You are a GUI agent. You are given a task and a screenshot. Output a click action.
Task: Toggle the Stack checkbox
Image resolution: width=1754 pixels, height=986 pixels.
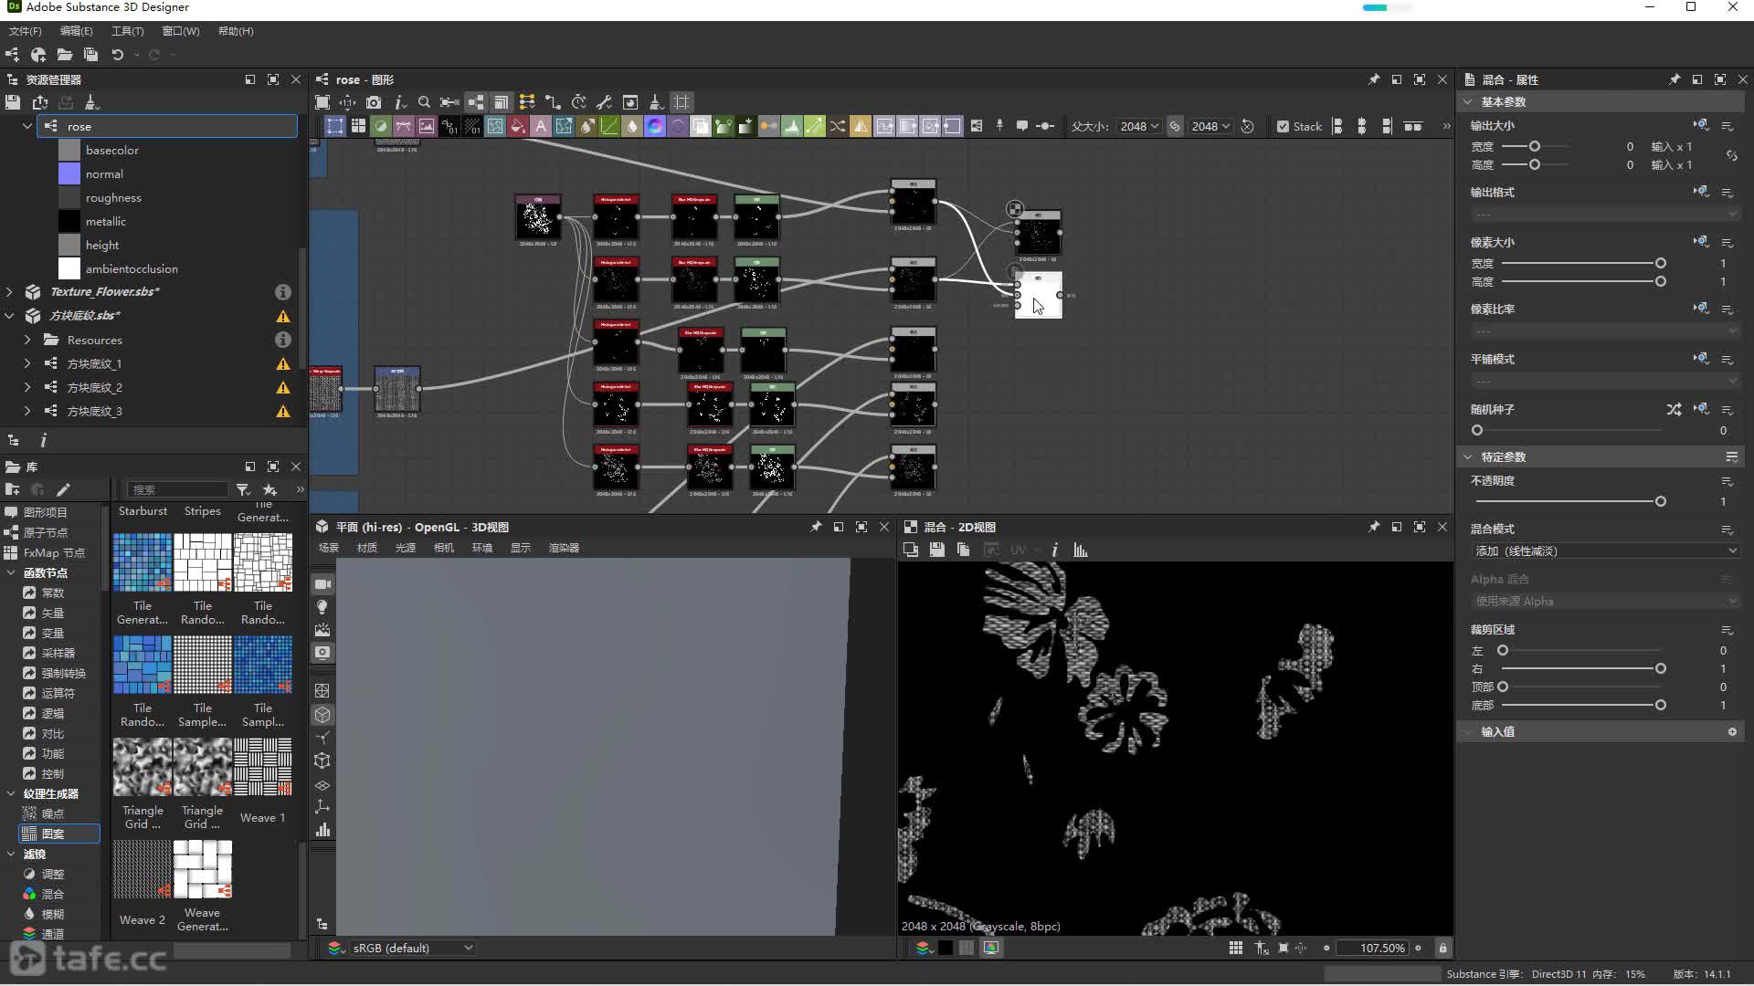click(x=1283, y=126)
